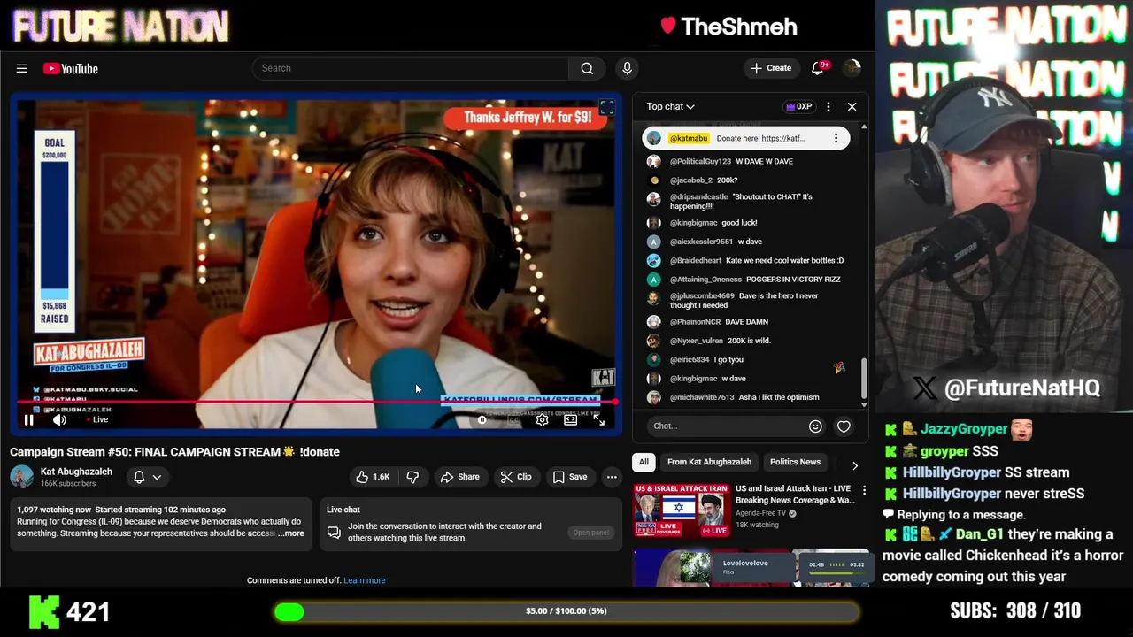Click @Attaining_Oneness POGGERS message

point(748,280)
